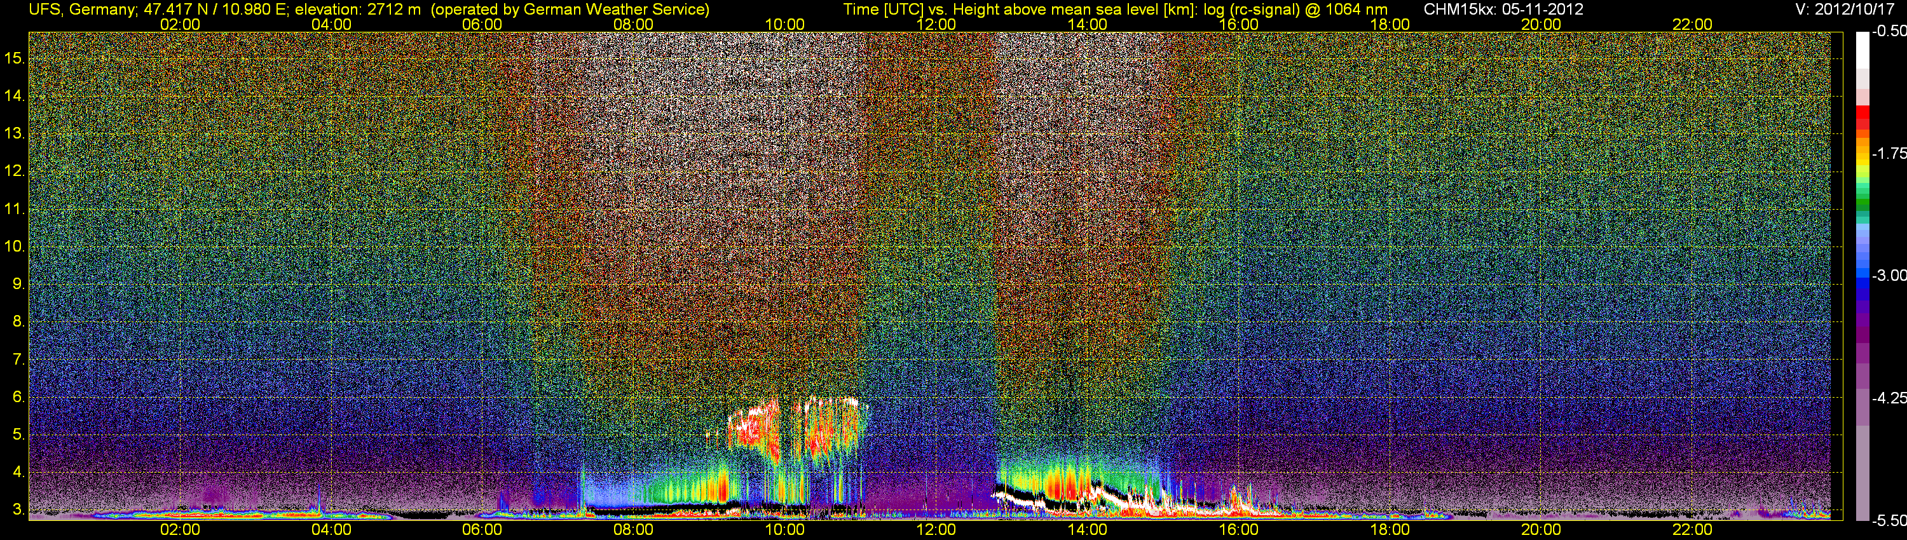Click the color scale value "-0.50"
This screenshot has width=1907, height=540.
pos(1889,31)
